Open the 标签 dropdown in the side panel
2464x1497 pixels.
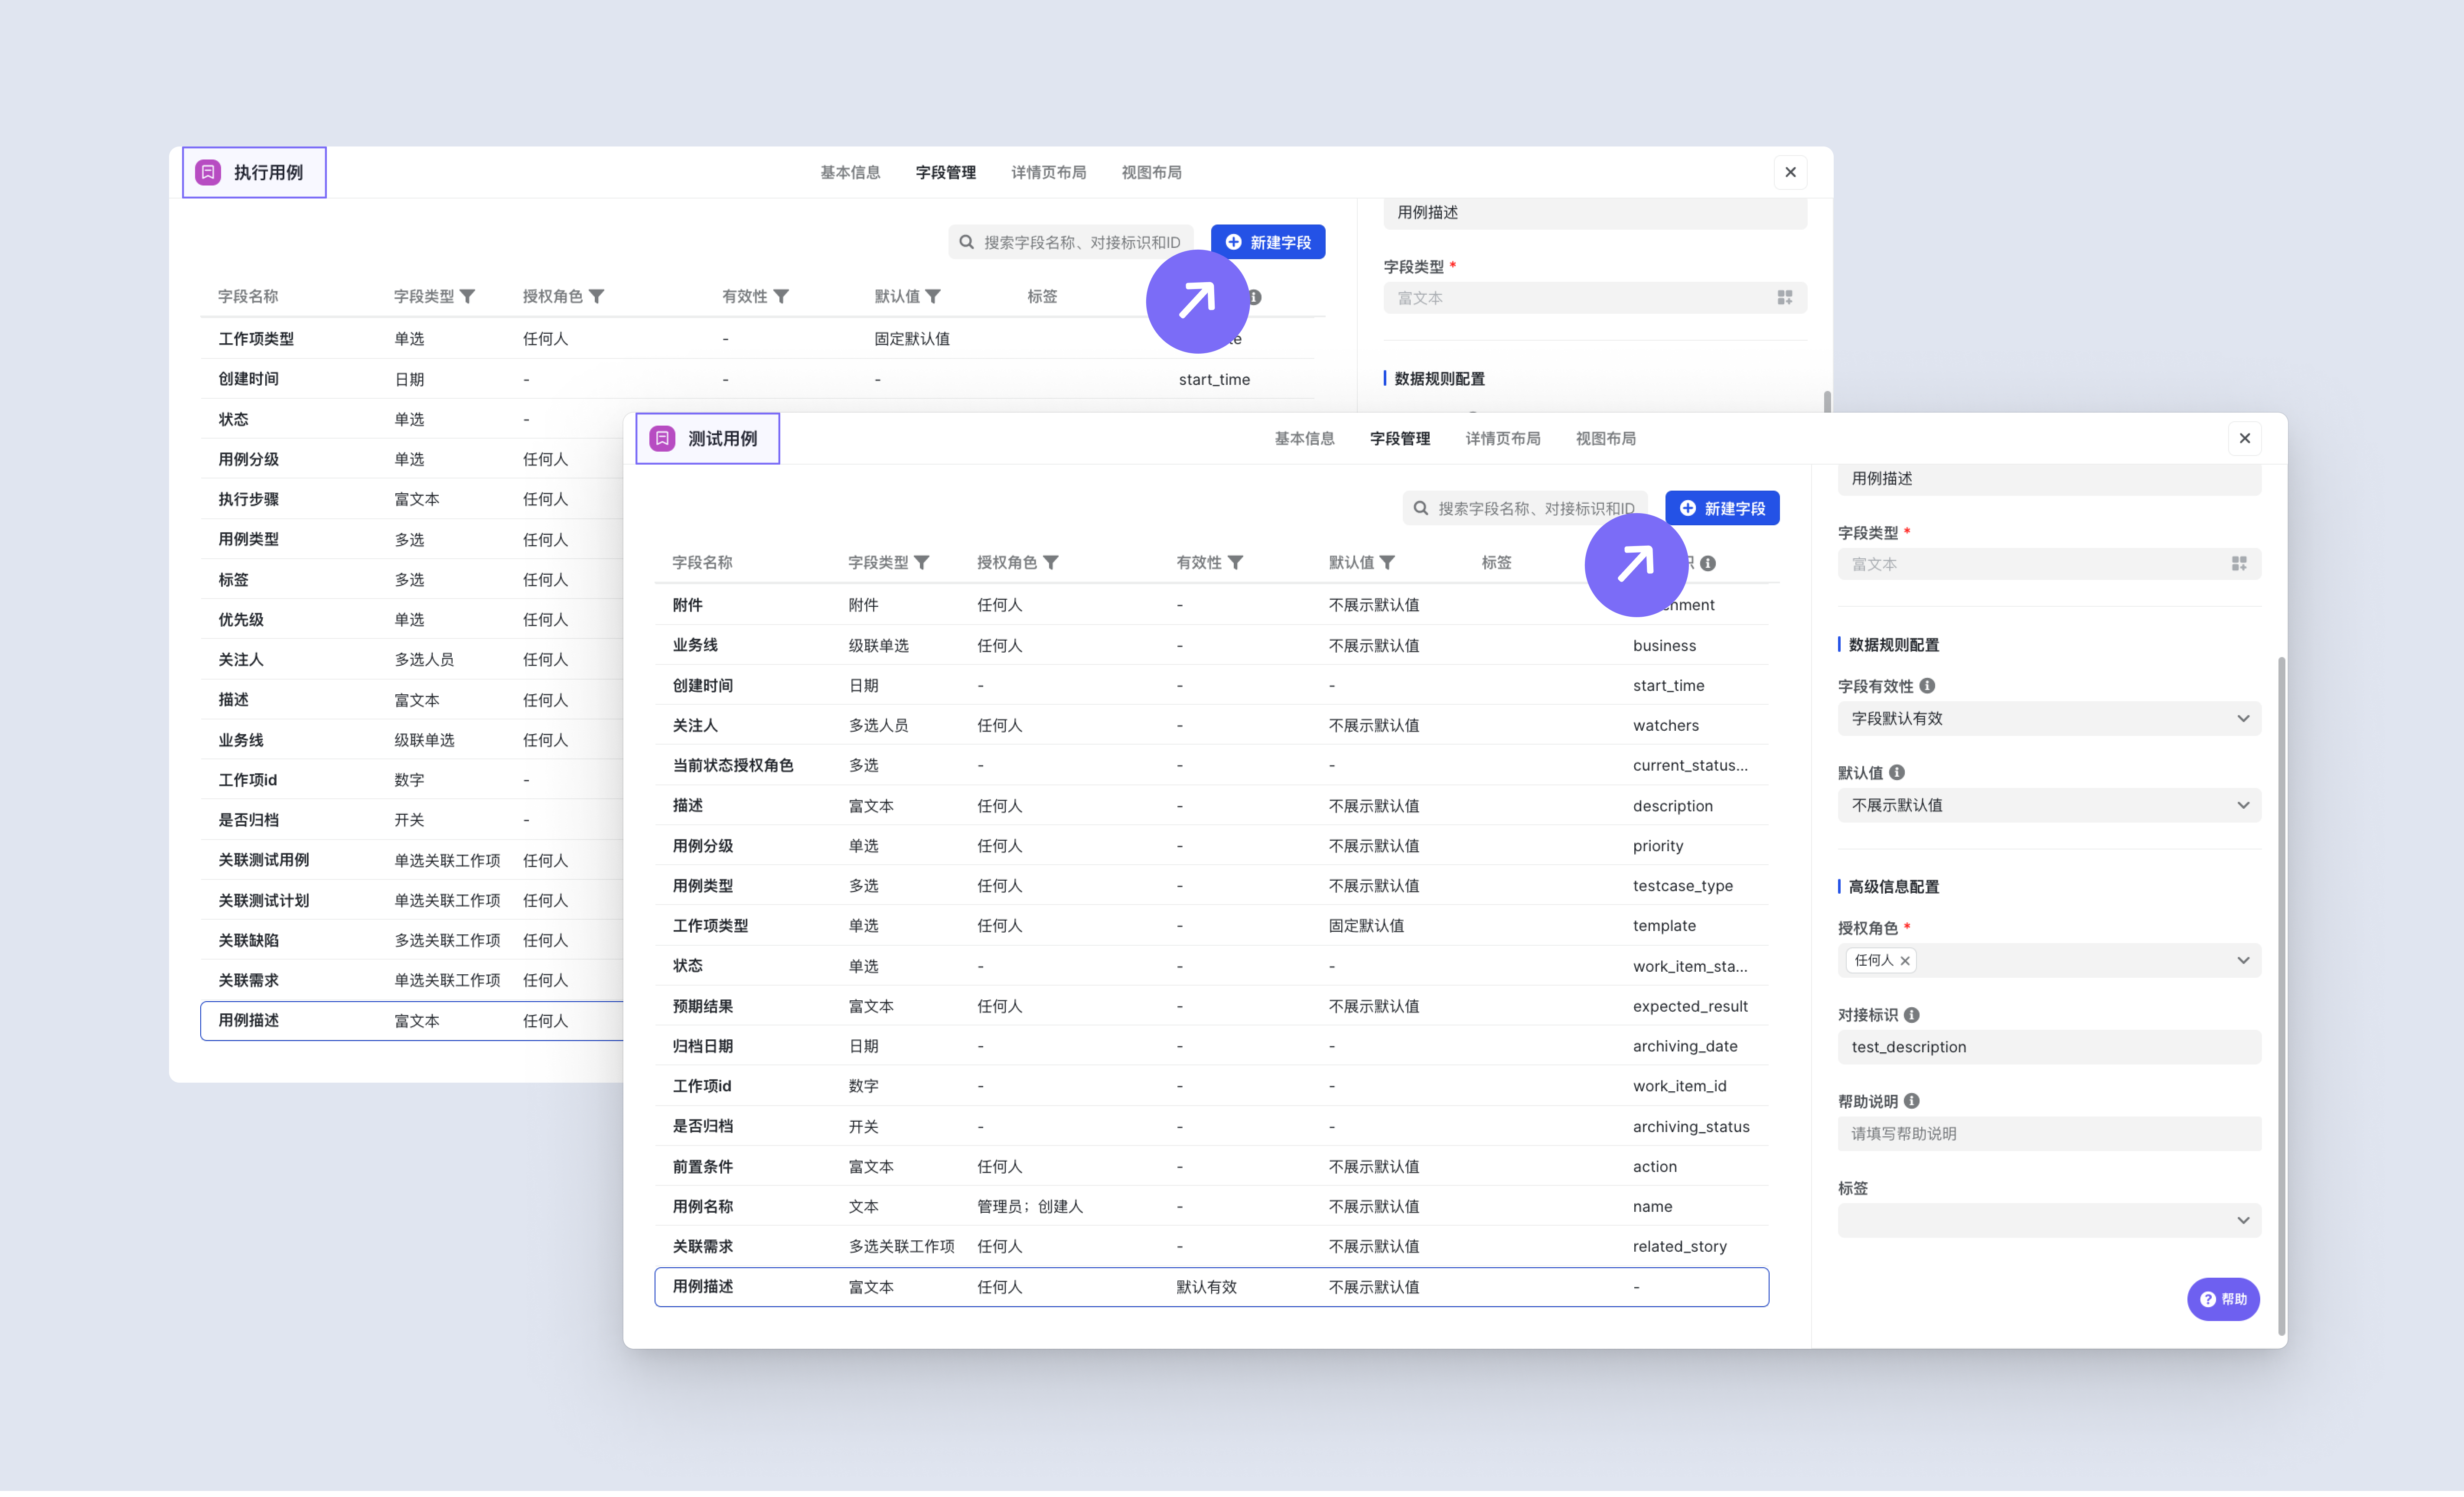click(2049, 1221)
